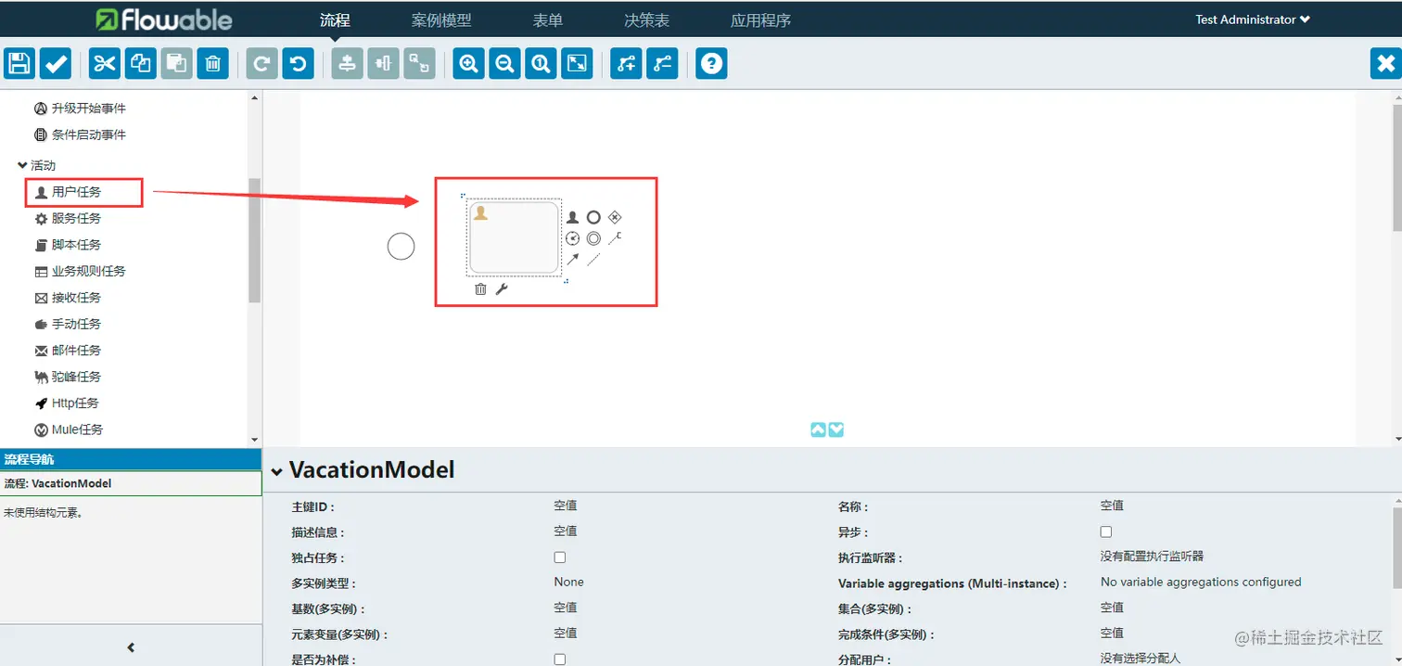
Task: Draw a sequence flow arrow from task
Action: (x=572, y=260)
